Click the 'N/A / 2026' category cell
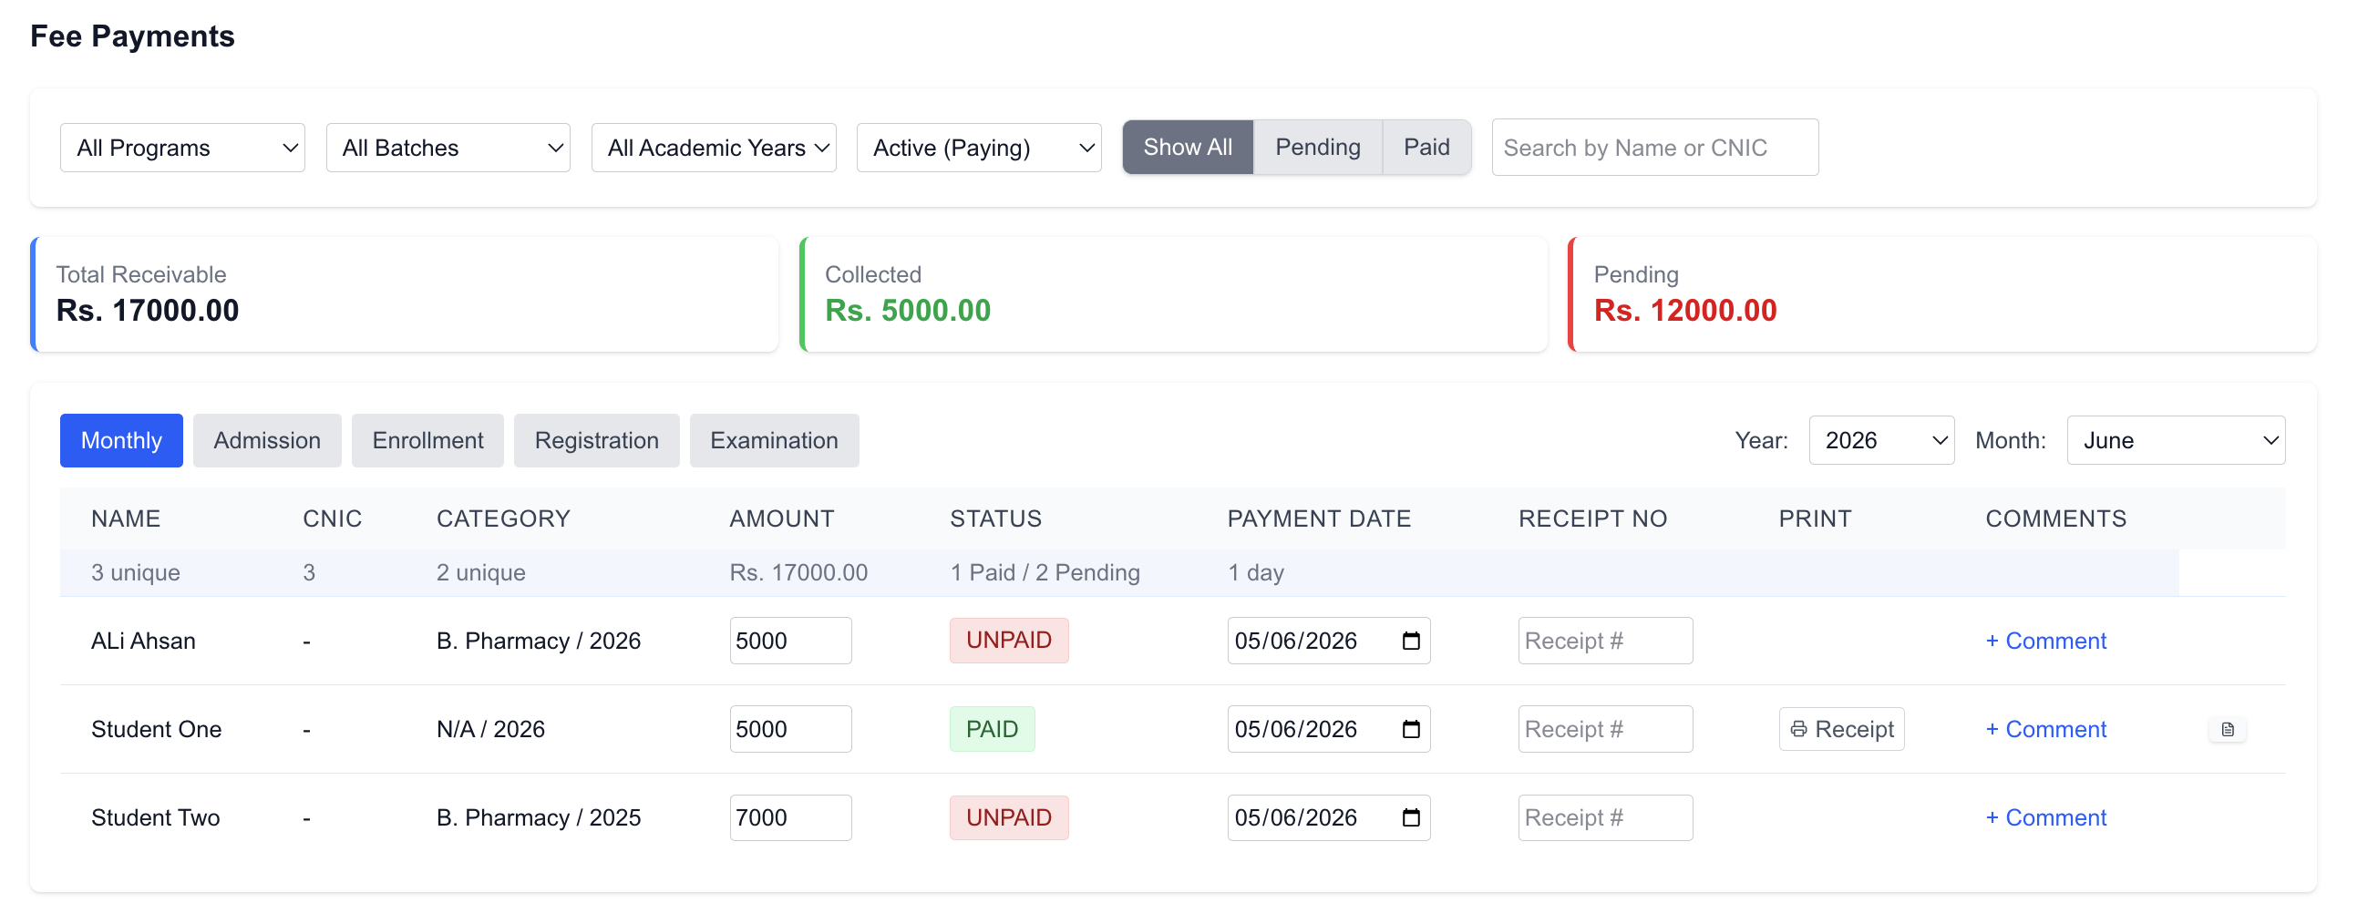The image size is (2368, 924). (x=491, y=729)
